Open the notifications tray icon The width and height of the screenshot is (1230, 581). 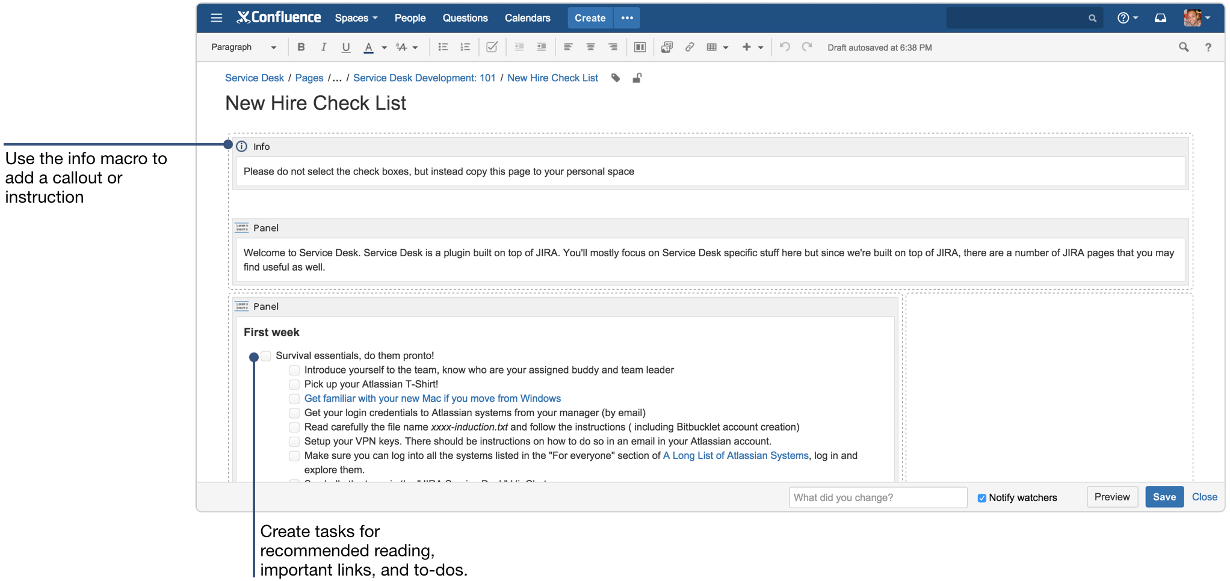click(x=1160, y=18)
